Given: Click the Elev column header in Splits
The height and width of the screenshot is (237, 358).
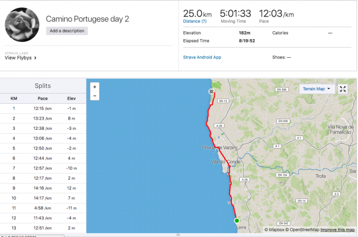Looking at the screenshot, I should pos(72,98).
